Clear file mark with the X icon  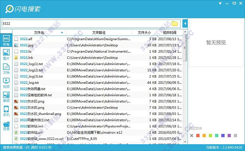[x=191, y=136]
